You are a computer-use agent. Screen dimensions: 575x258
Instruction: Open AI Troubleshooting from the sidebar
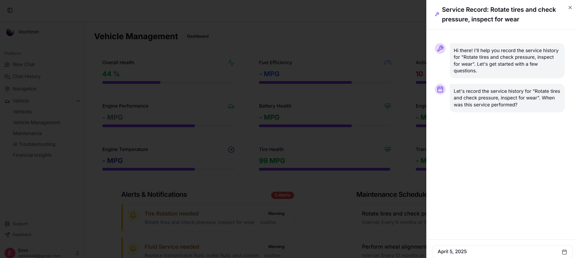pos(34,144)
